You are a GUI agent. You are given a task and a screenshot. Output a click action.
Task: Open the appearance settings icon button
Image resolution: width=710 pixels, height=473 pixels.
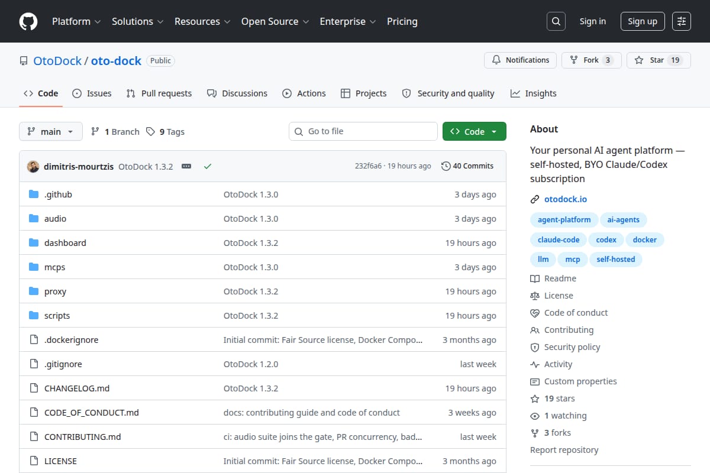[x=682, y=21]
